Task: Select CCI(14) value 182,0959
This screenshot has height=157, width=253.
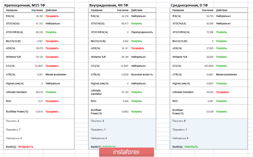Action: [x=209, y=66]
